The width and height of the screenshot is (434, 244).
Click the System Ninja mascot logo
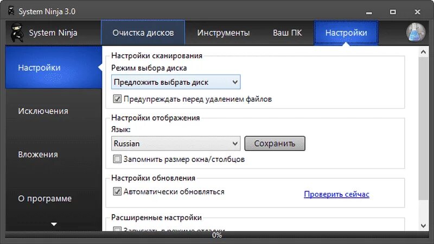pyautogui.click(x=17, y=33)
